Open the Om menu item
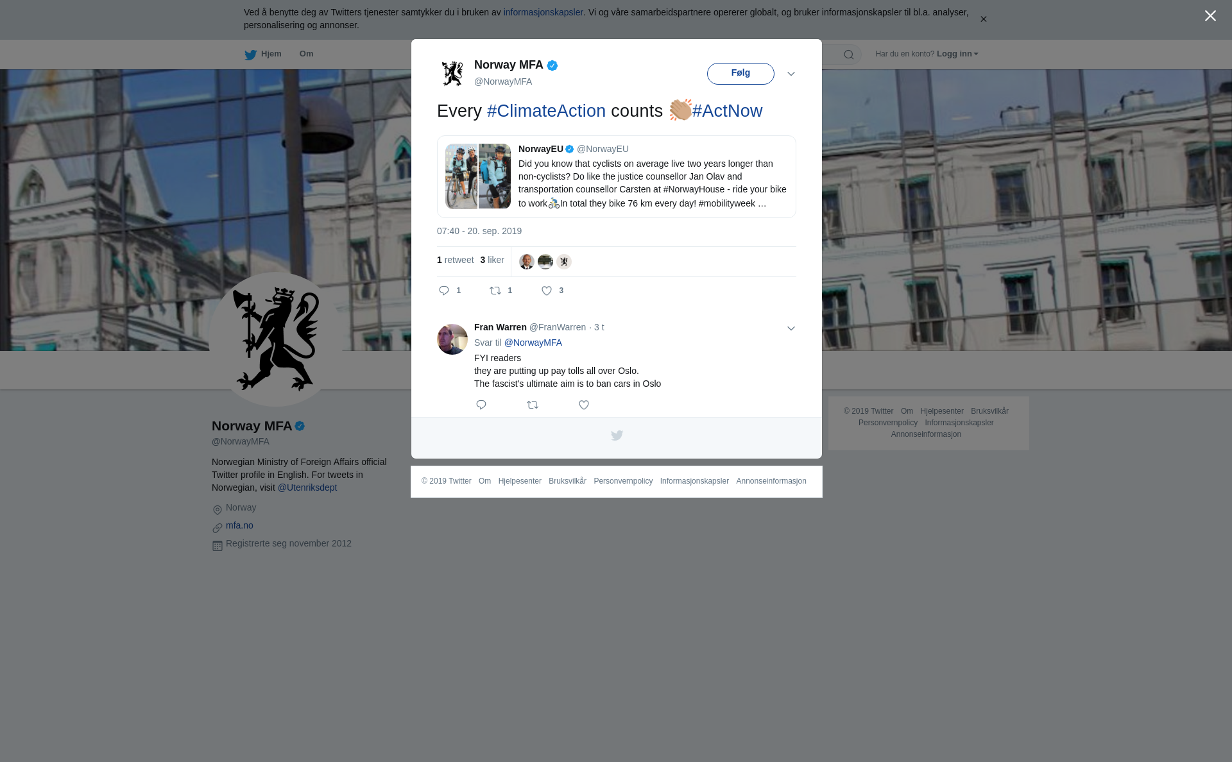 click(x=306, y=54)
